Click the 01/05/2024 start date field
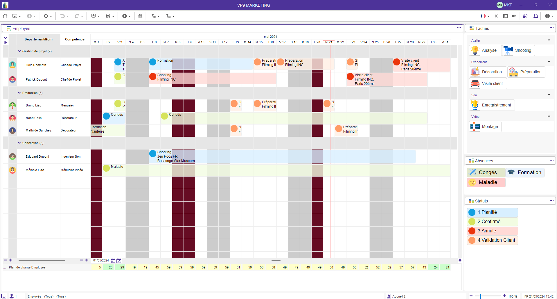Viewport: 557px width, 299px height. 101,261
